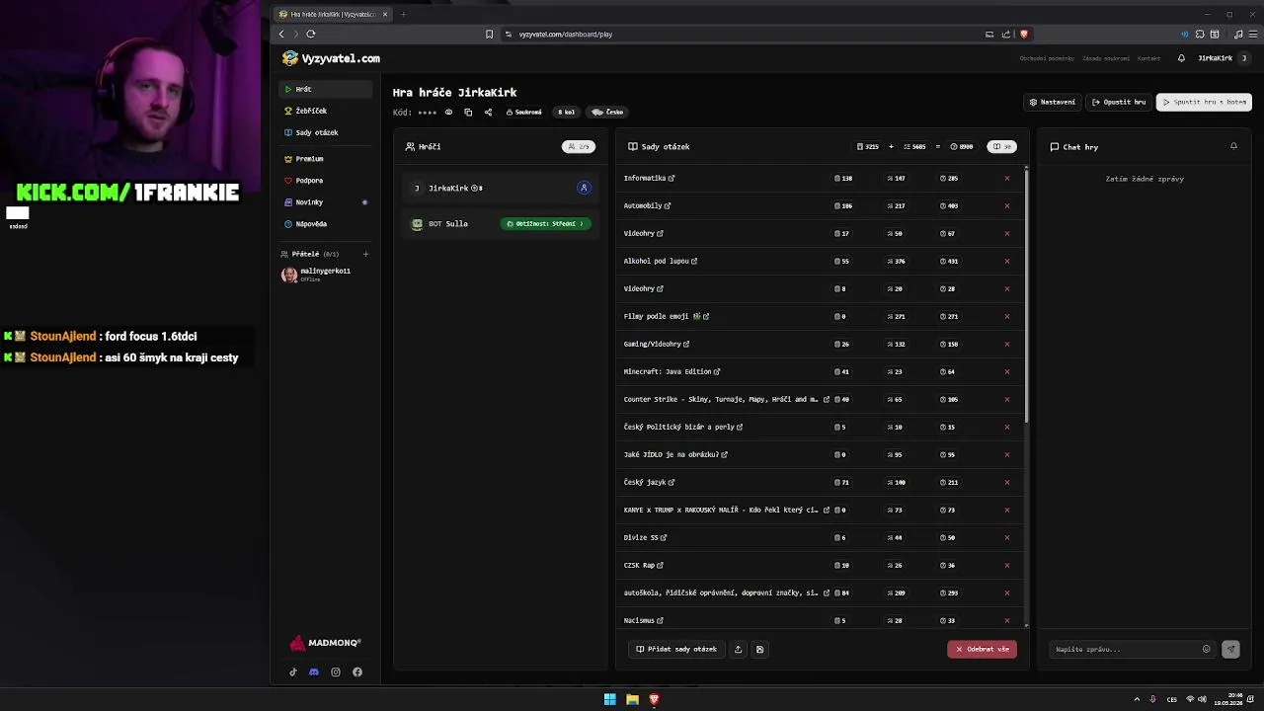Click Vyzyvatel.com logo
Image resolution: width=1264 pixels, height=711 pixels.
click(331, 58)
